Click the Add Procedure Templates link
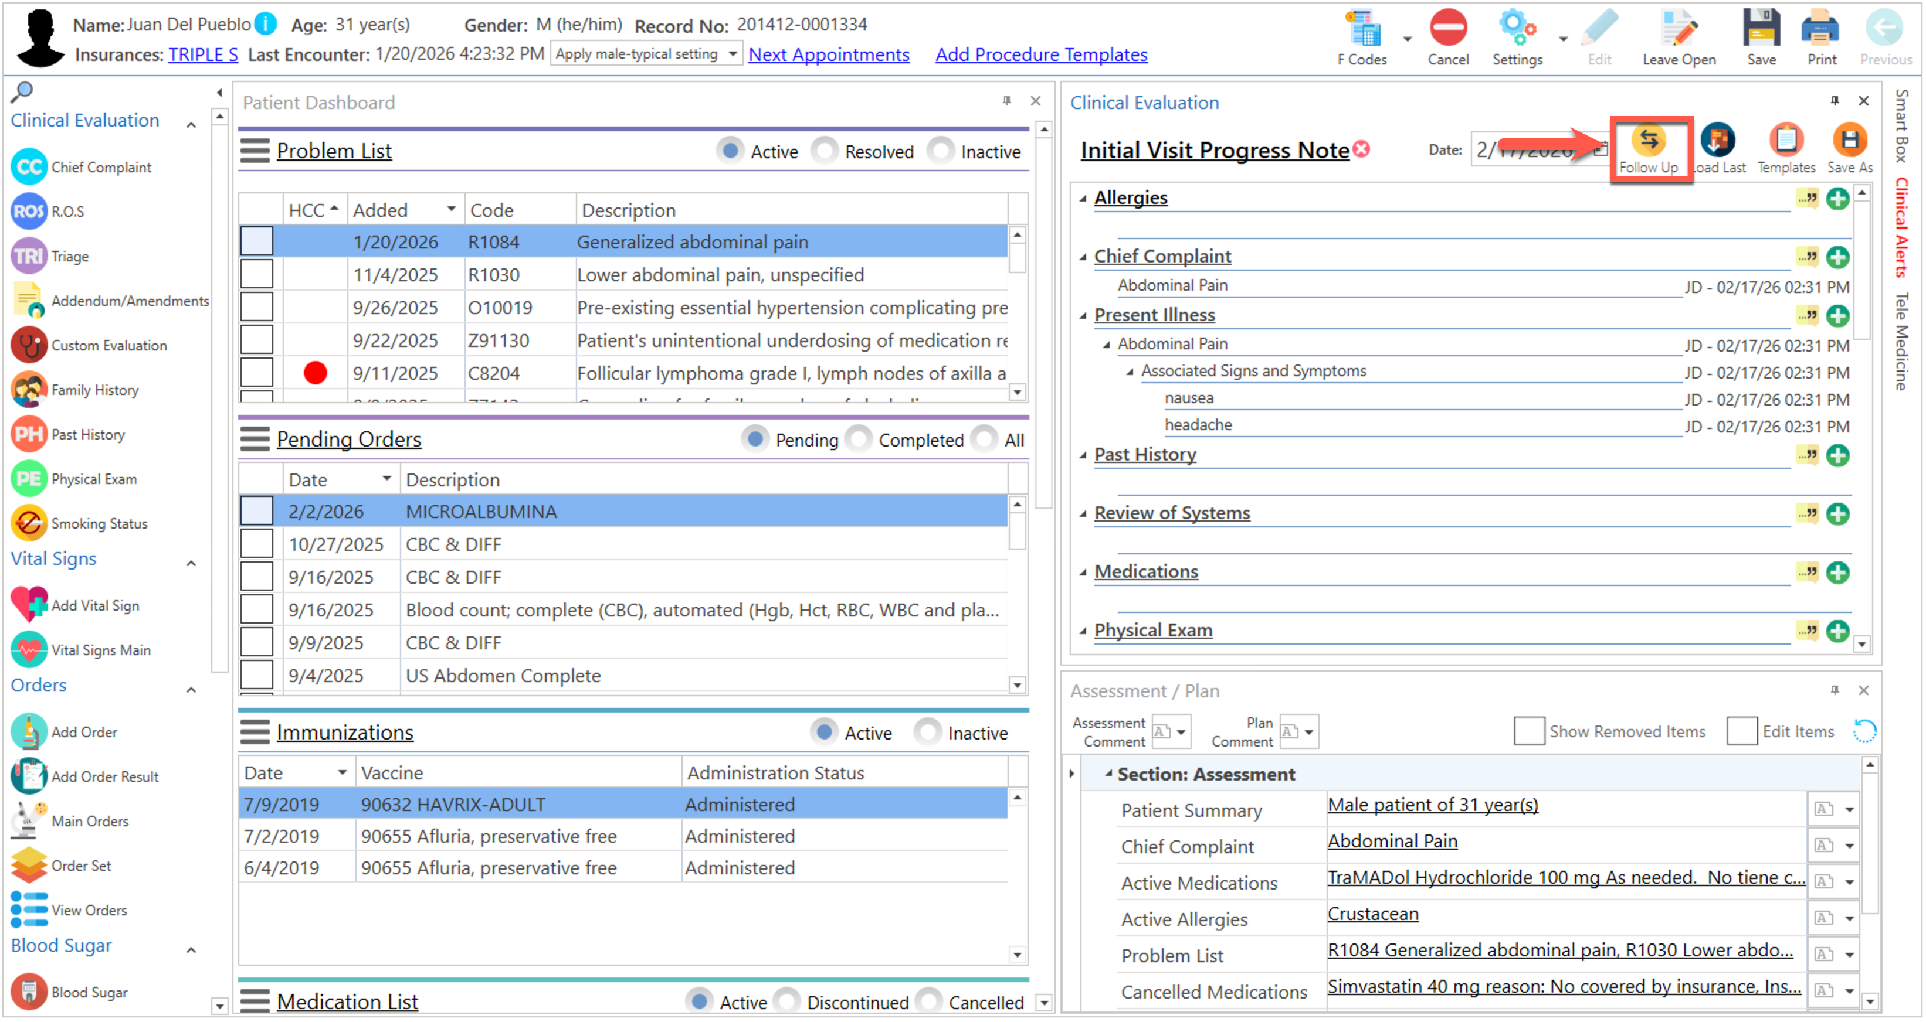This screenshot has height=1022, width=1926. tap(1041, 54)
